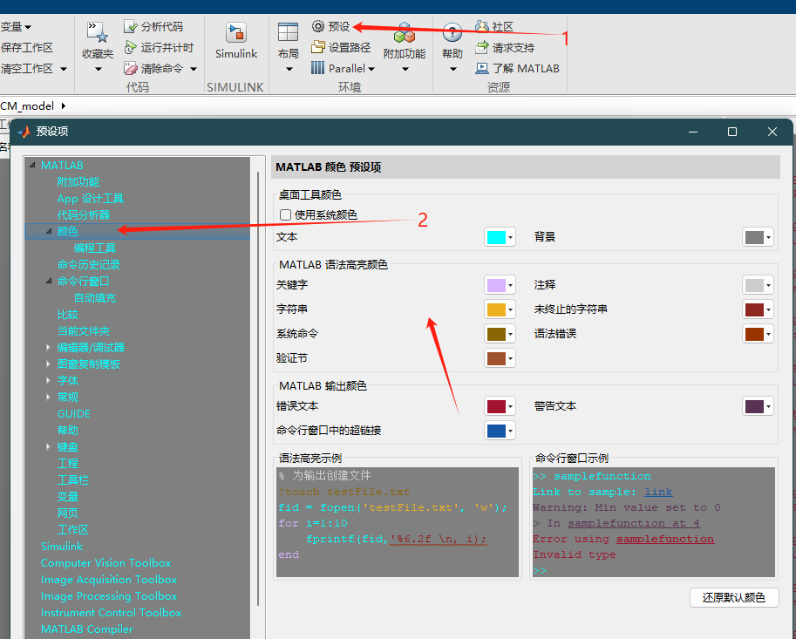
Task: Select GUIDE in preferences tree
Action: coord(73,413)
